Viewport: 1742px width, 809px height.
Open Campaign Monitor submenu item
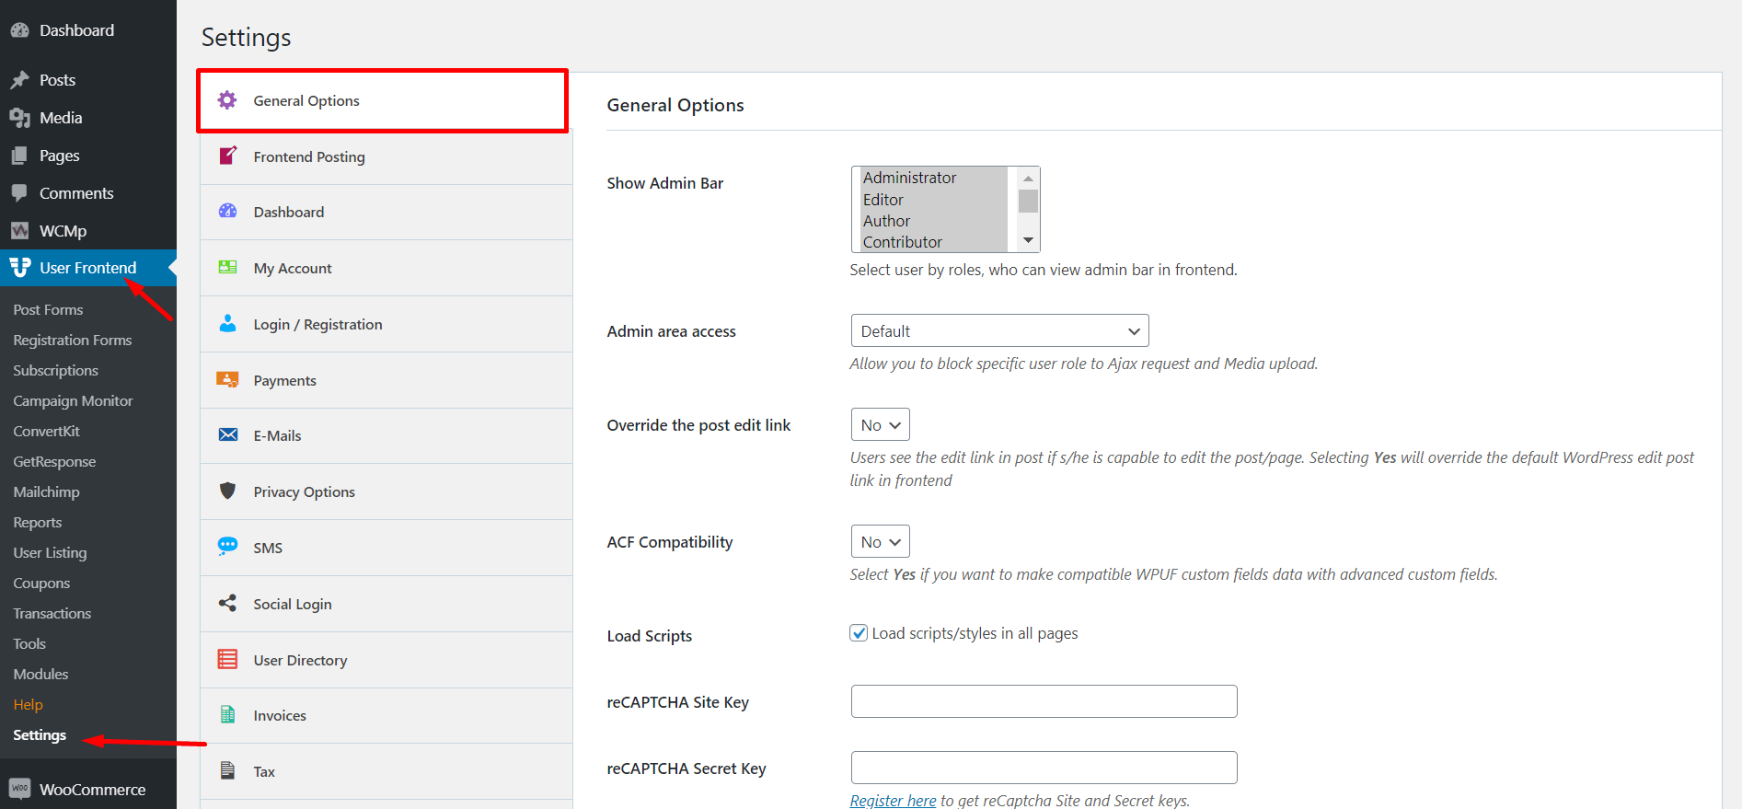point(73,401)
